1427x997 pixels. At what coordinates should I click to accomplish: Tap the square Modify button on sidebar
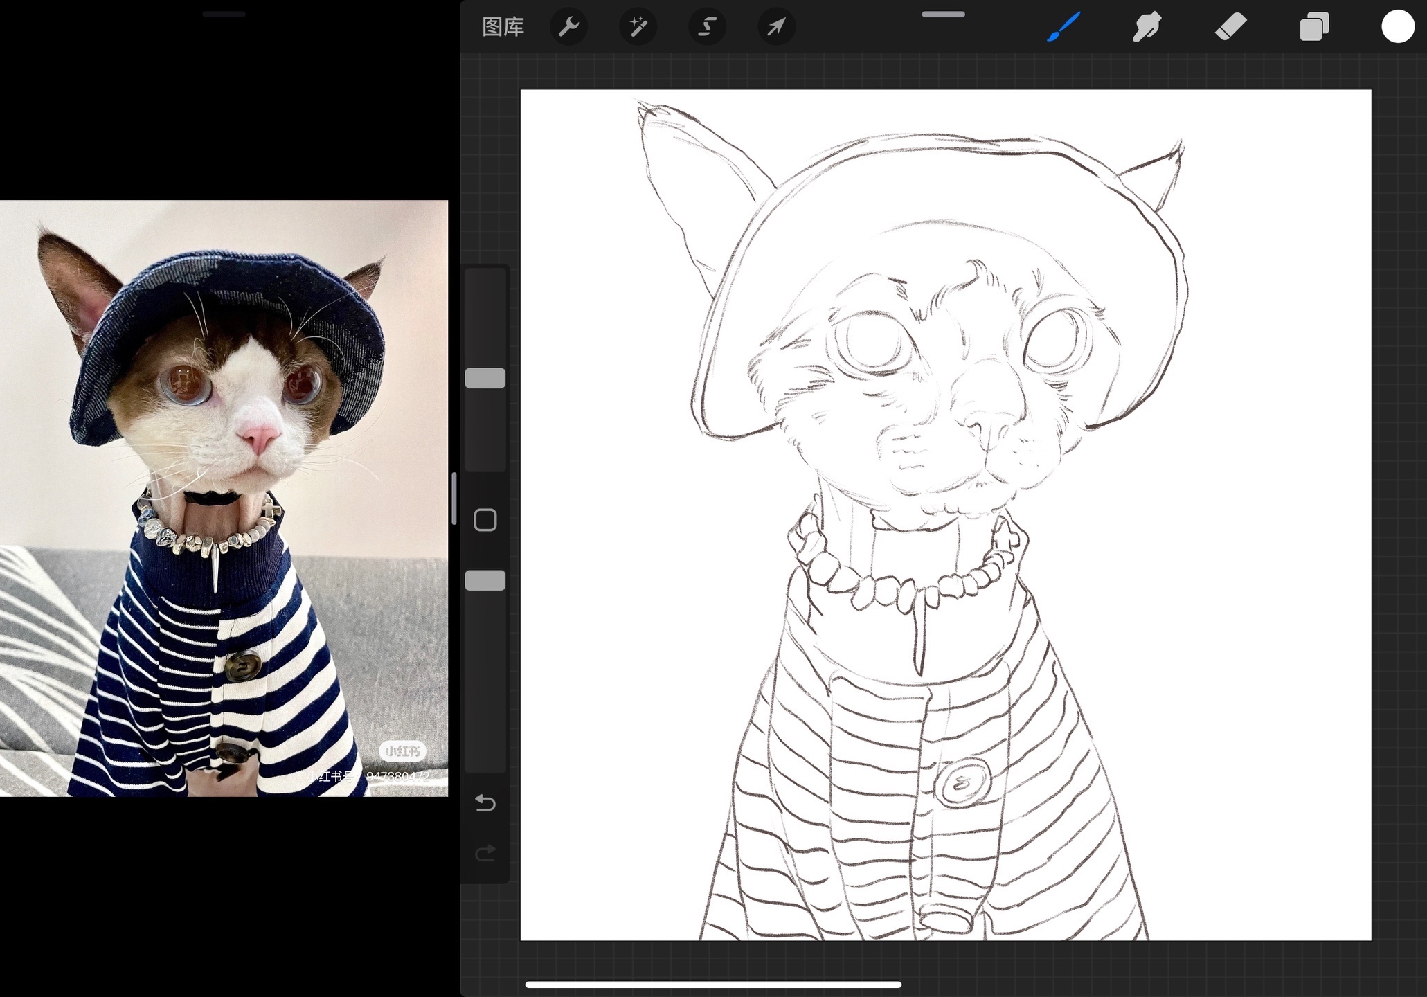tap(485, 520)
